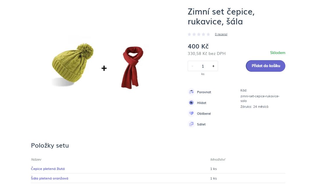The height and width of the screenshot is (190, 325).
Task: Click the Sdílet share icon
Action: pyautogui.click(x=192, y=124)
